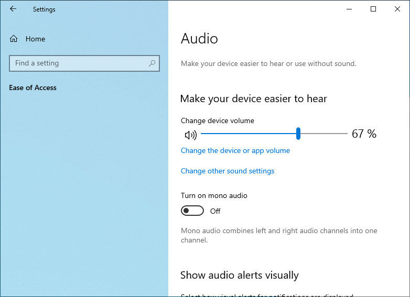
Task: Focus the "Find a setting" search field
Action: coord(79,63)
